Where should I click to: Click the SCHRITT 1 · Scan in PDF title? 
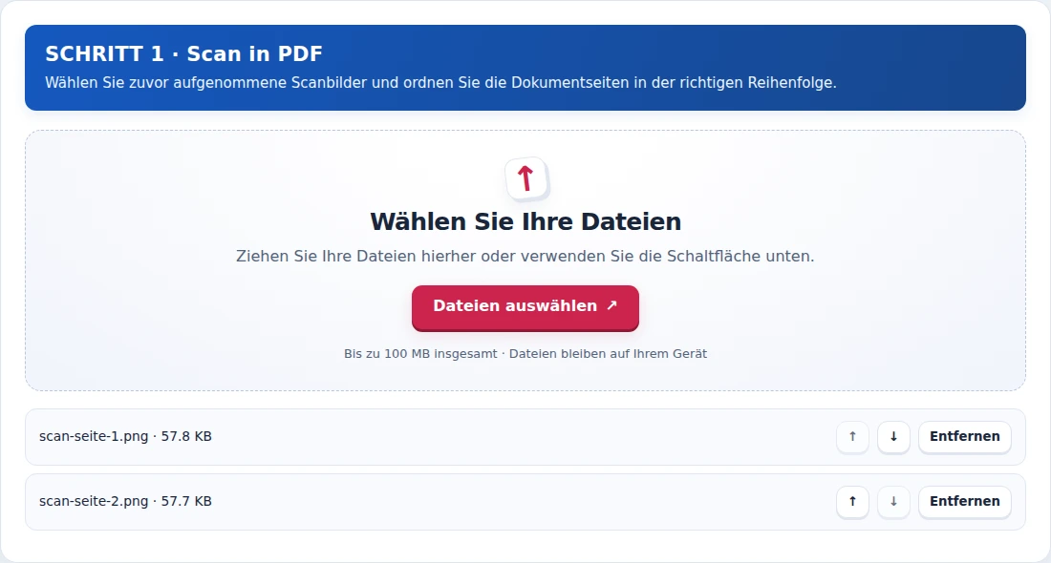[183, 53]
